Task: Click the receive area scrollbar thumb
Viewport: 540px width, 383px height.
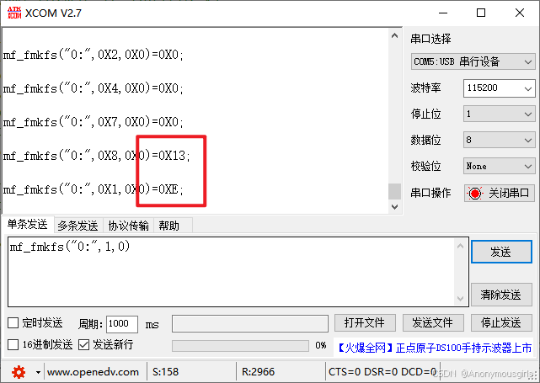Action: pyautogui.click(x=394, y=191)
